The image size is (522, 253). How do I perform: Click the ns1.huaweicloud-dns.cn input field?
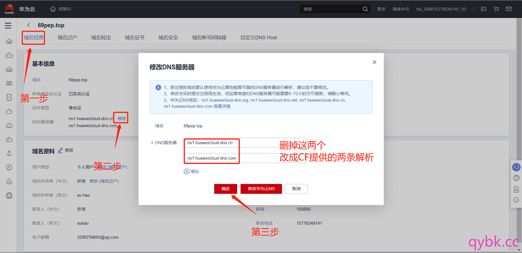(245, 143)
